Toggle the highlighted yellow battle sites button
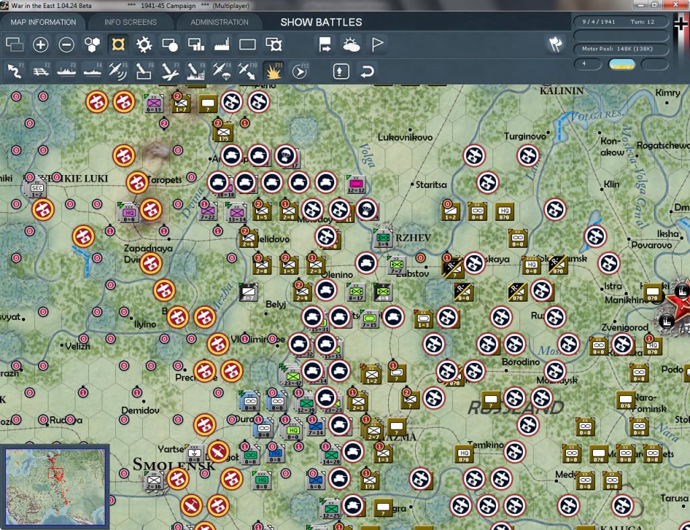690x530 pixels. 118,44
